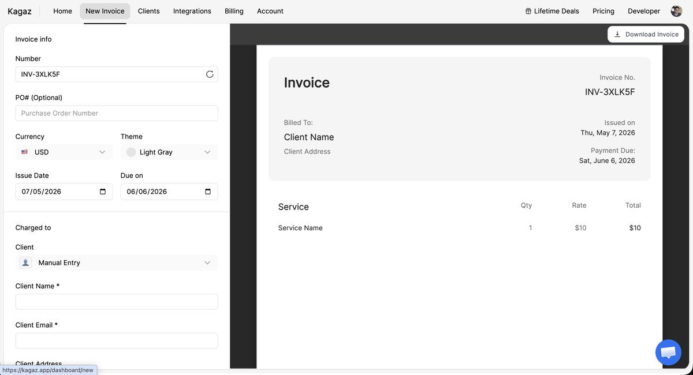Image resolution: width=693 pixels, height=375 pixels.
Task: Focus the Client Email input field
Action: tap(117, 340)
